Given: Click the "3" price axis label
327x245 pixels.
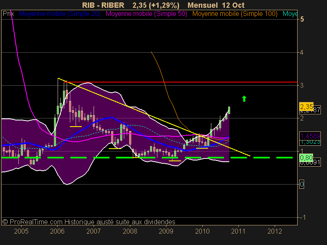Looking at the screenshot, I should (x=302, y=85).
